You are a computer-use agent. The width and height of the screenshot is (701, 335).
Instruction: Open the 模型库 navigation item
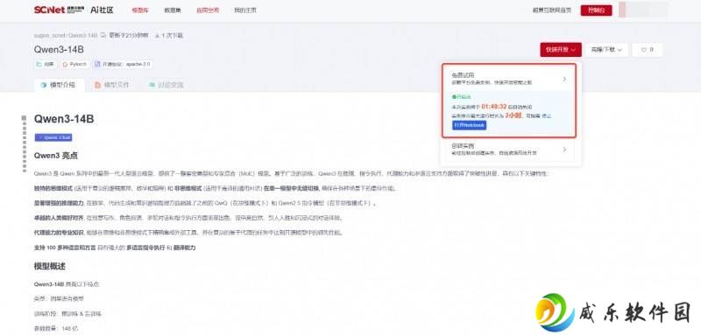(140, 10)
